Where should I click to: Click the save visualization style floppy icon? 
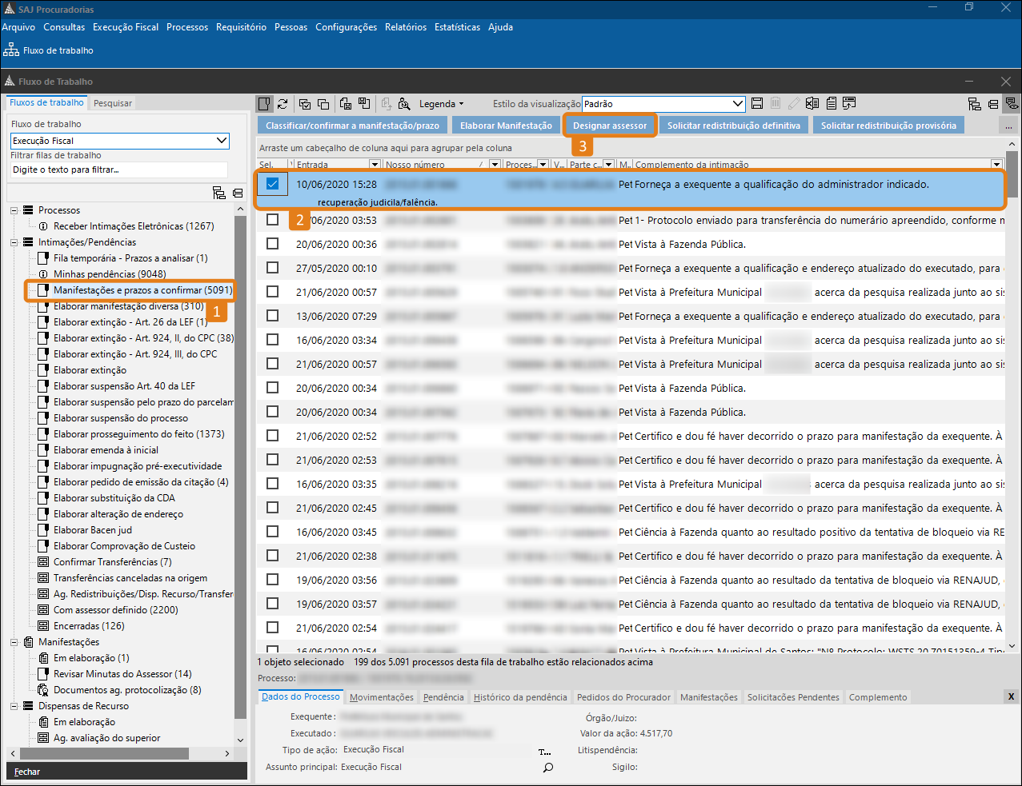tap(757, 104)
